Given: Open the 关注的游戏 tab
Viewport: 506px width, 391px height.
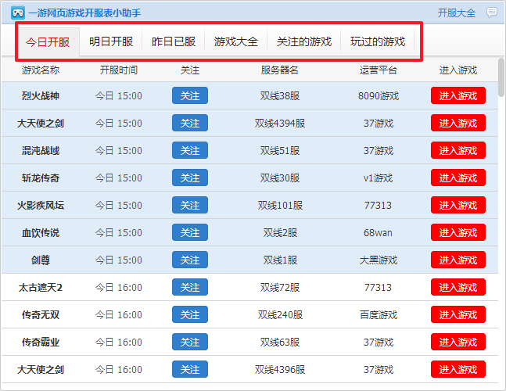Looking at the screenshot, I should 304,41.
